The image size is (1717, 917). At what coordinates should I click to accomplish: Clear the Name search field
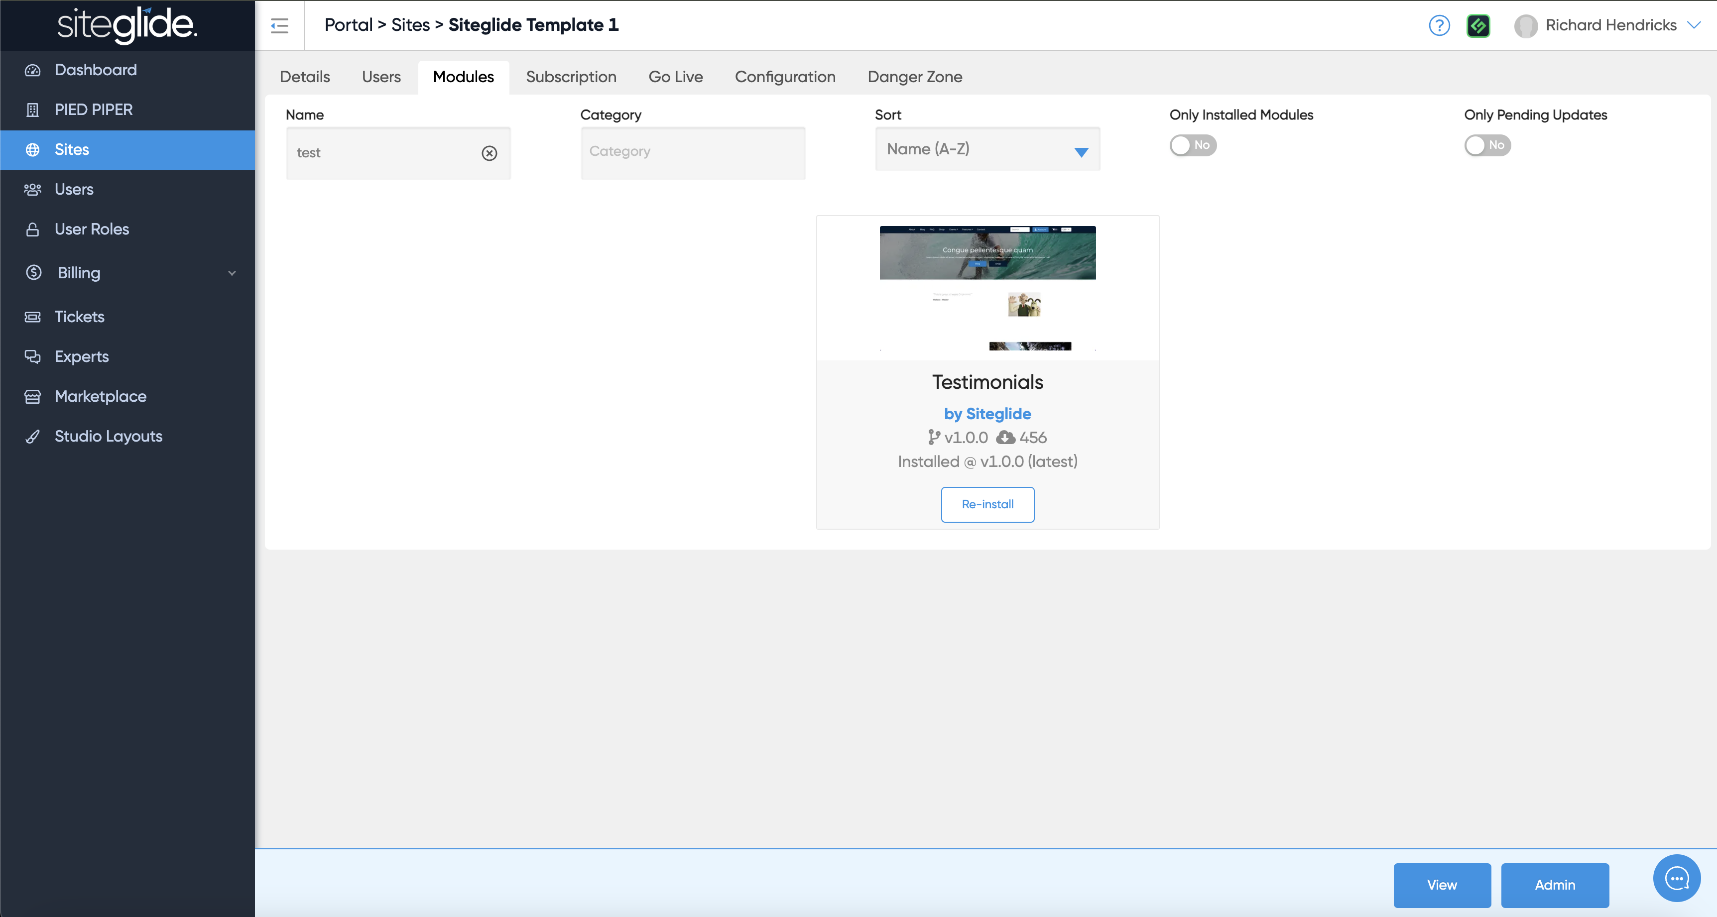pyautogui.click(x=489, y=153)
